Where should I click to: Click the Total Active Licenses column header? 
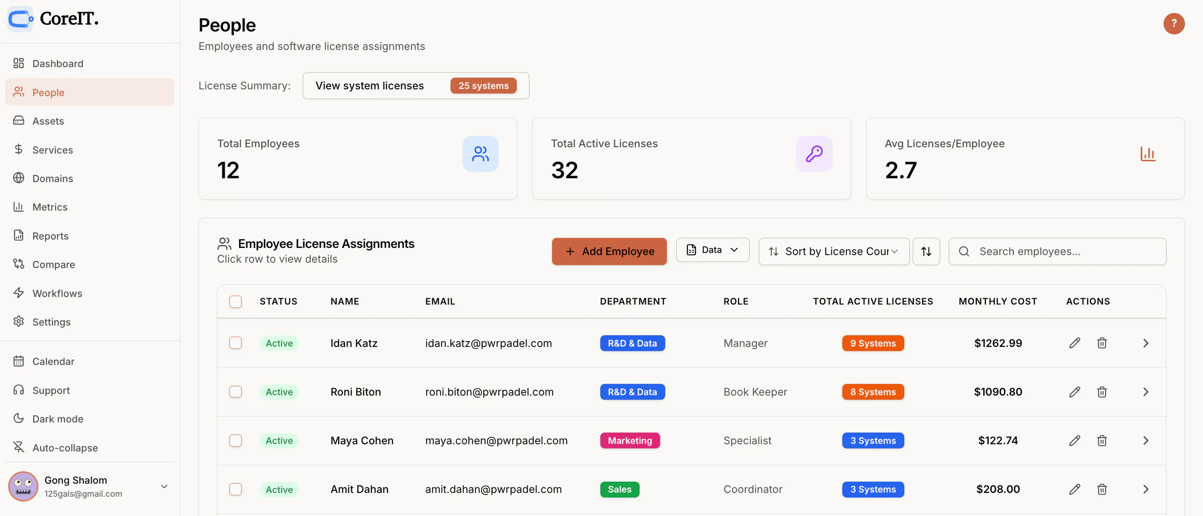[x=873, y=301]
